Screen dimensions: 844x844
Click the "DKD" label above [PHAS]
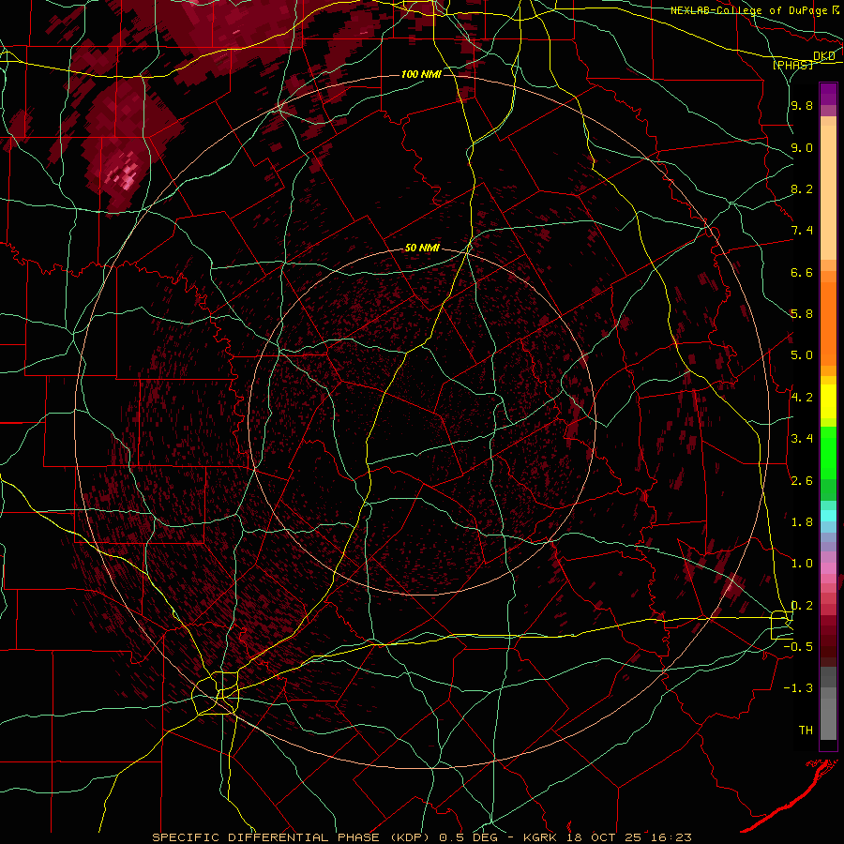pyautogui.click(x=824, y=56)
